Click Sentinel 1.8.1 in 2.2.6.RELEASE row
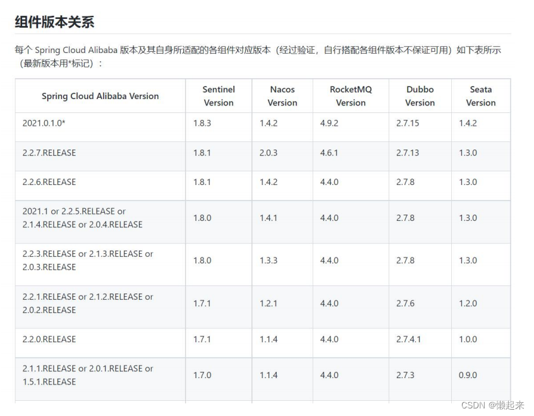534x416 pixels. pos(202,182)
